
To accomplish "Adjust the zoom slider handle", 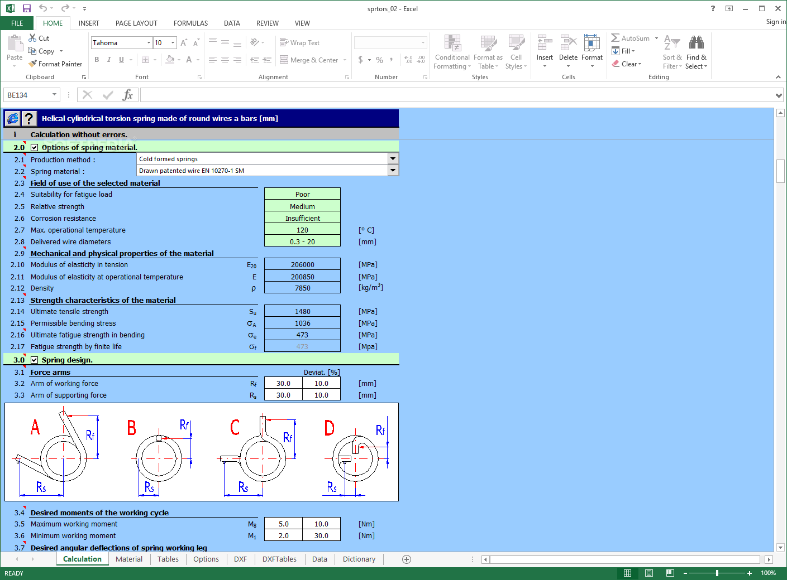I will [717, 573].
